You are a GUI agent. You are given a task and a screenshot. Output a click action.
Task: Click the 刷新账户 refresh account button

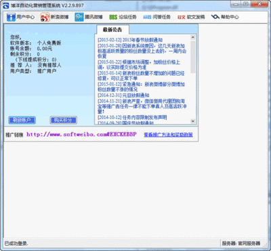coord(22,120)
